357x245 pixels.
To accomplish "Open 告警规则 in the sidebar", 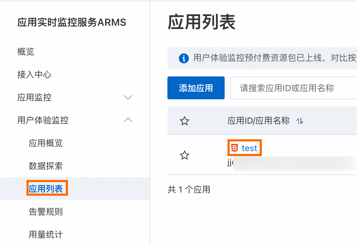I will coord(46,212).
